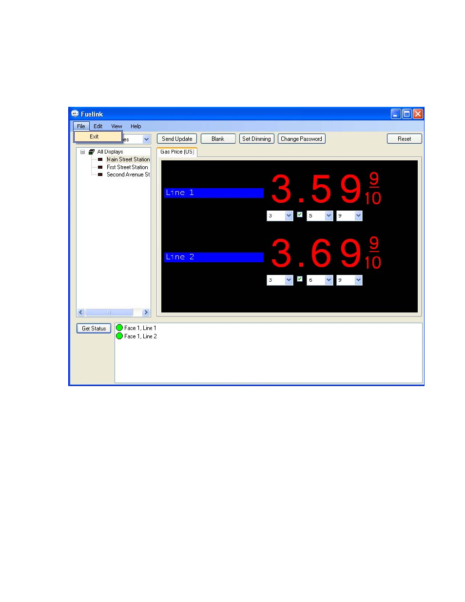Screen dimensions: 465x602
Task: Click the All Displays group icon
Action: click(92, 152)
